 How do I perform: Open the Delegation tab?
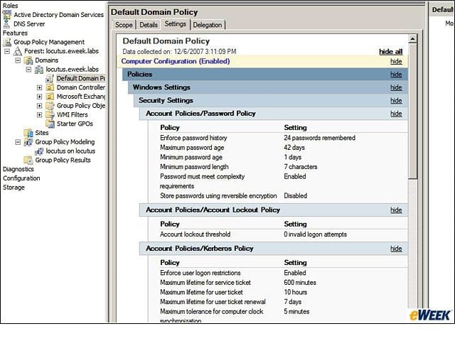[207, 25]
